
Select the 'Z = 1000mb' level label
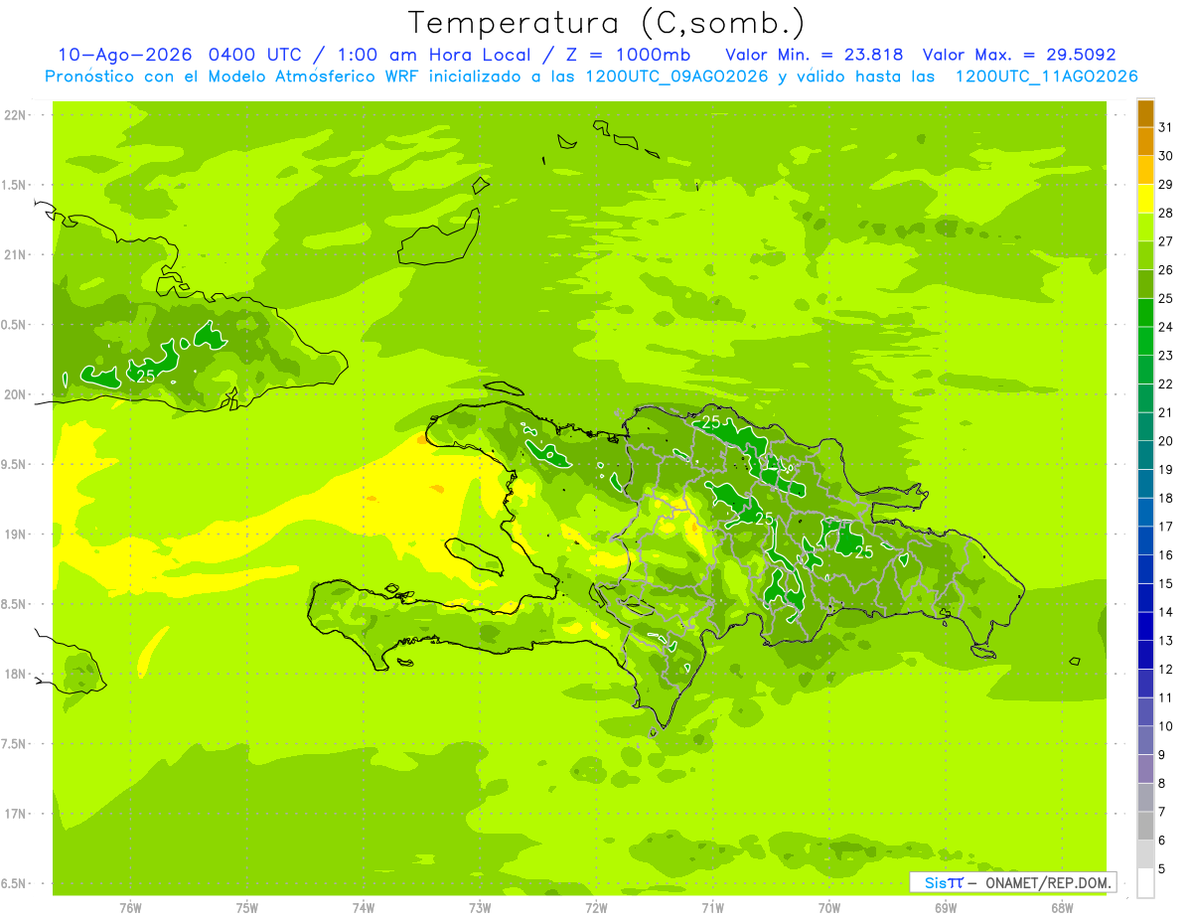click(x=627, y=55)
